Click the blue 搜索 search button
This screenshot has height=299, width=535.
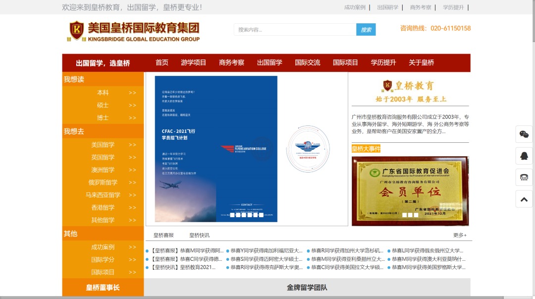(x=366, y=30)
